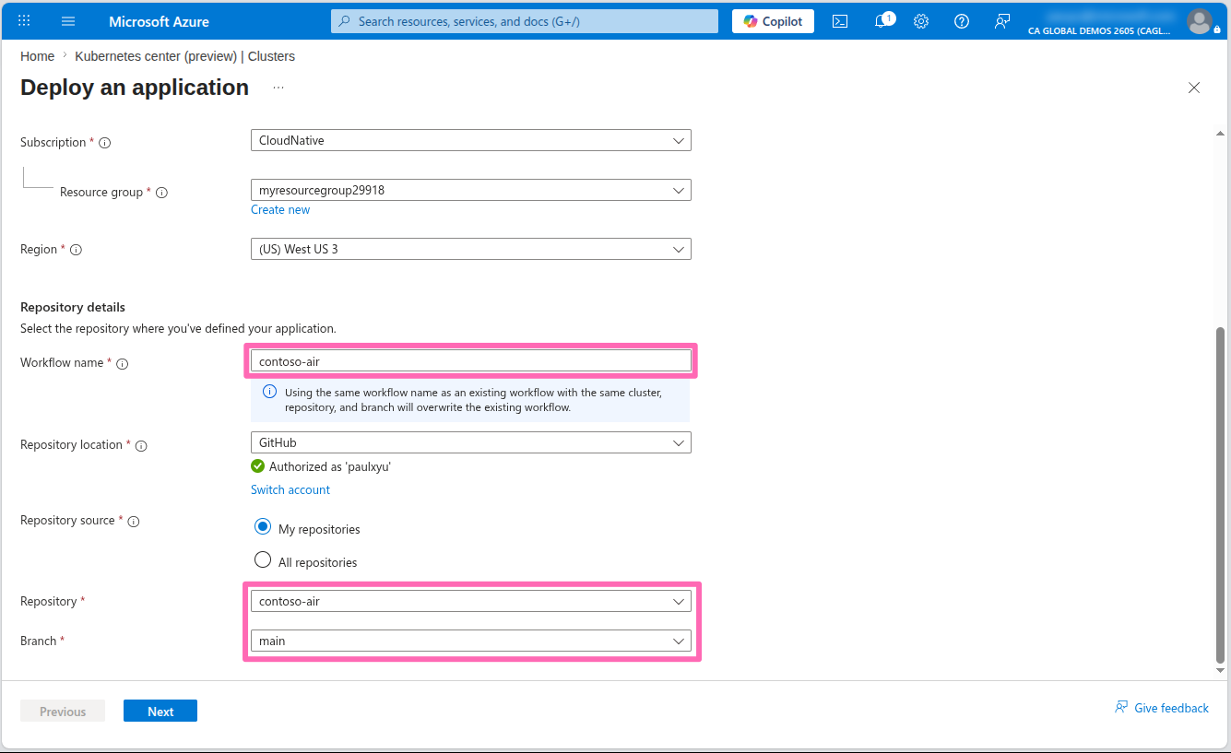Screen dimensions: 1231x753
Task: Select the All repositories radio button
Action: pos(263,560)
